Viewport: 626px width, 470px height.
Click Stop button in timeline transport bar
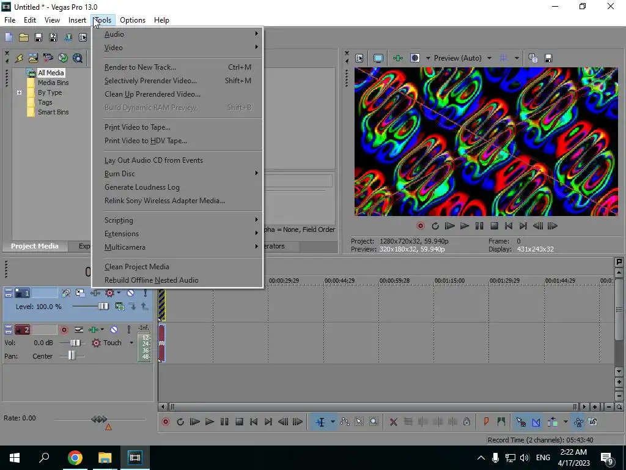click(x=239, y=422)
